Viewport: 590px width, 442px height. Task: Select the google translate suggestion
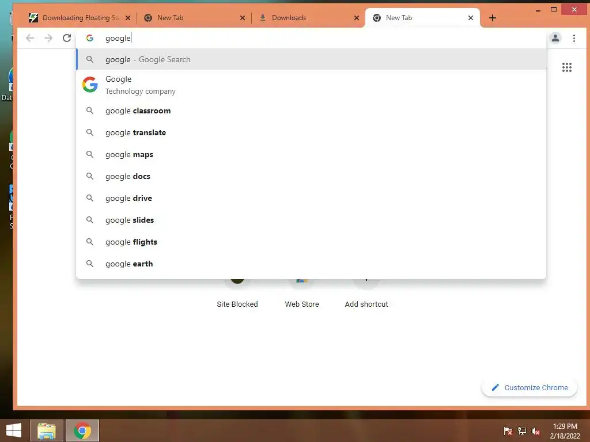click(311, 132)
